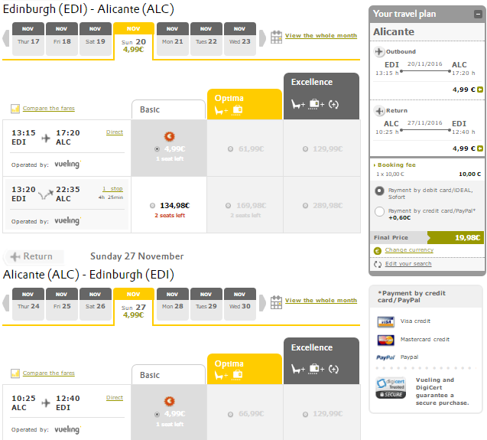Click the 1 stop link on the 13:20 flight
Screen dimensions: 487x440
[x=112, y=189]
